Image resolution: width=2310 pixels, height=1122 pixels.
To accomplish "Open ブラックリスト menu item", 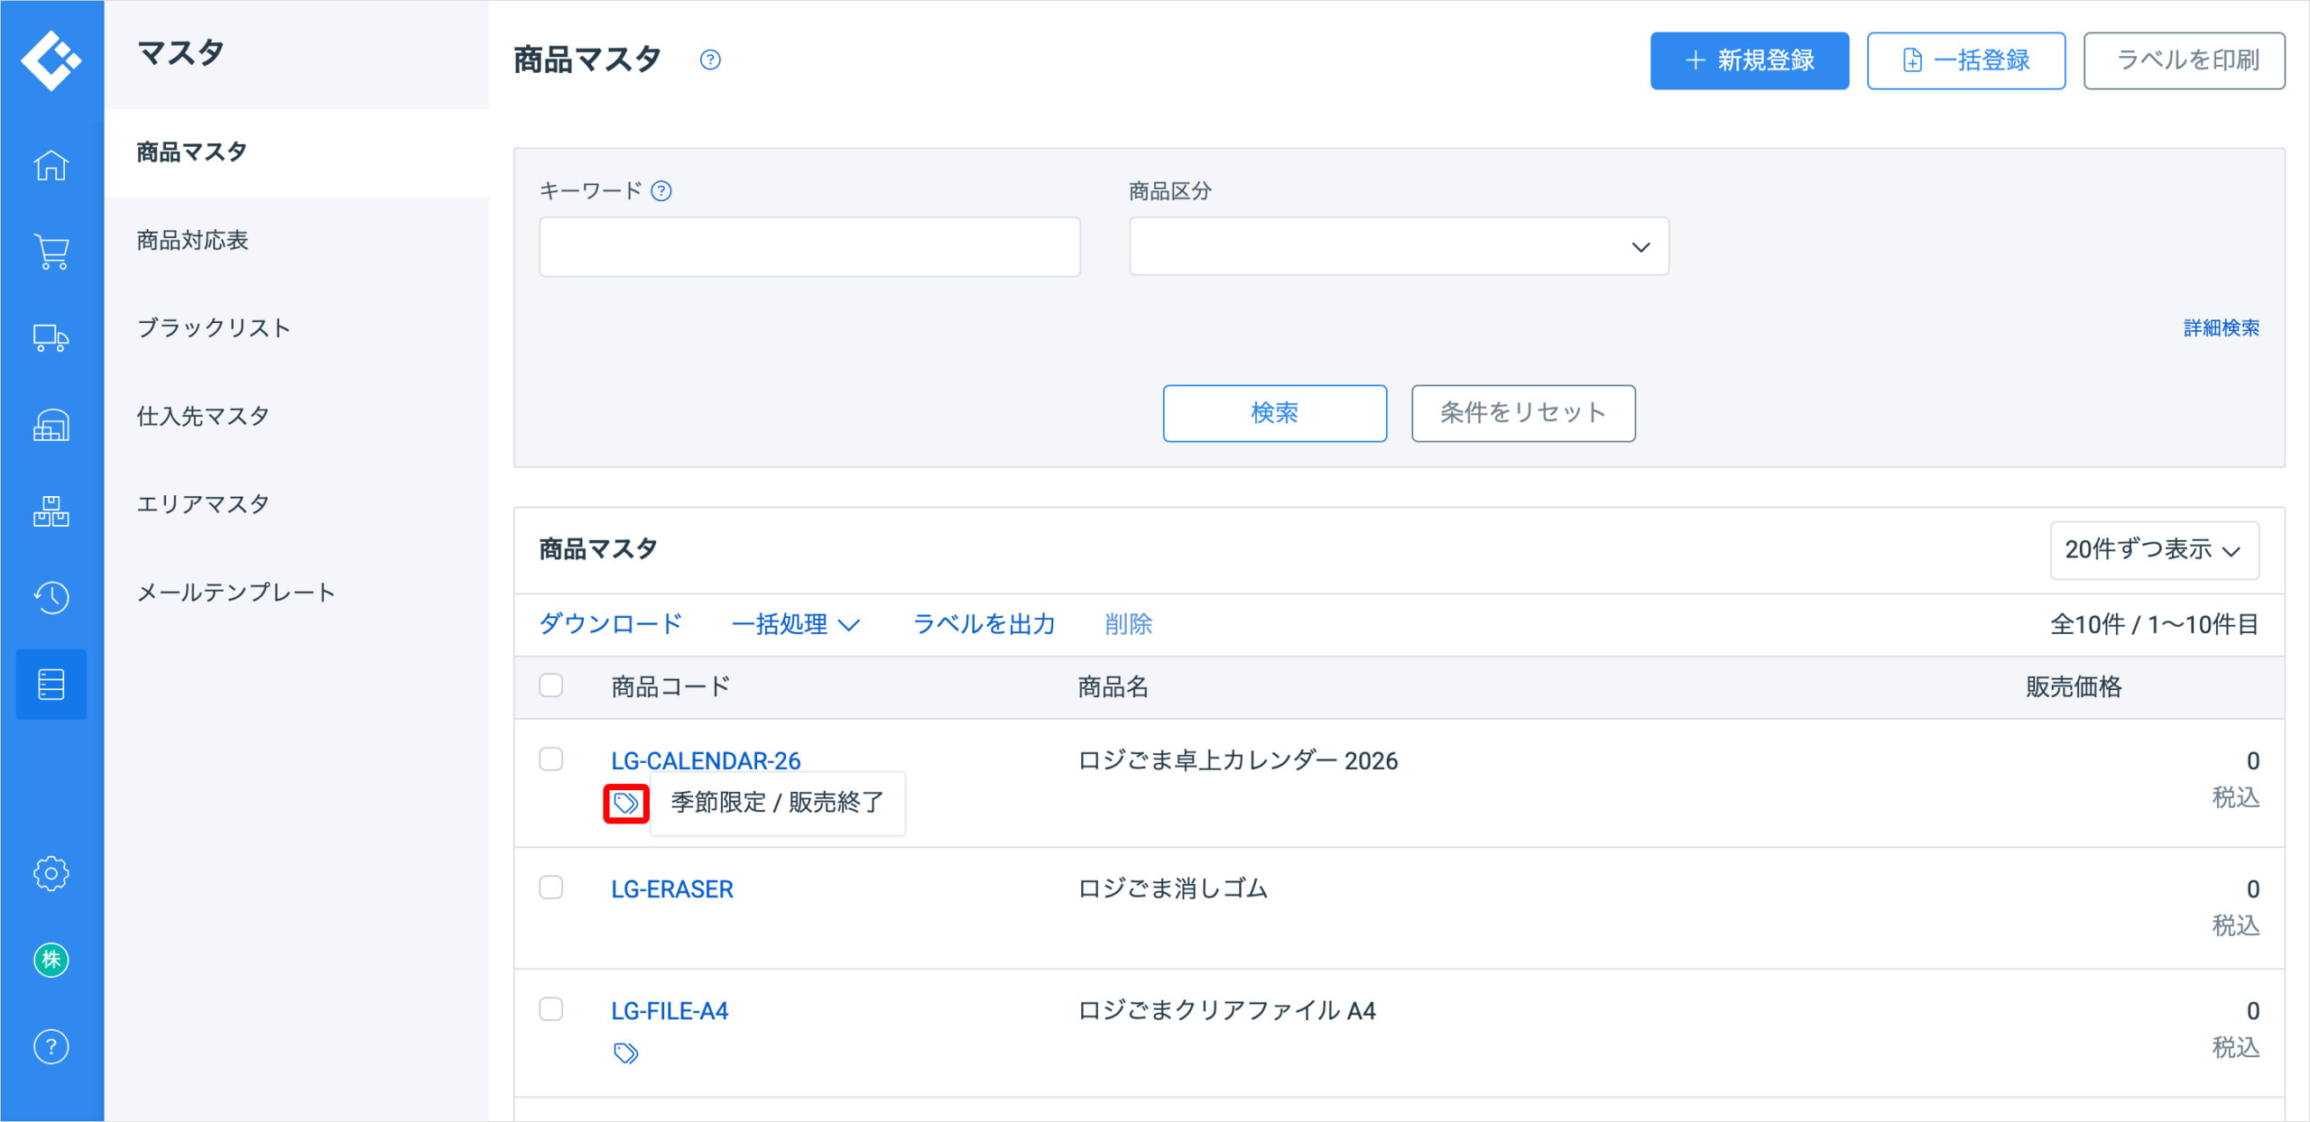I will pos(297,328).
